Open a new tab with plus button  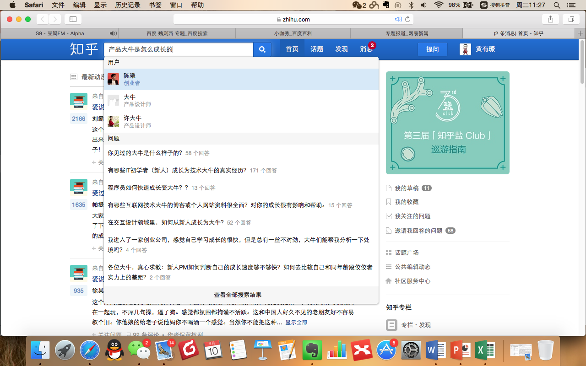tap(581, 33)
